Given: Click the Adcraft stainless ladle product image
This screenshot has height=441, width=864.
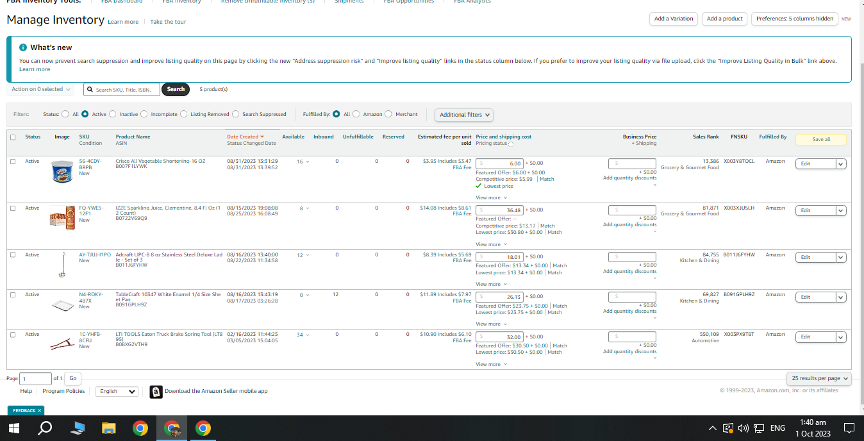Looking at the screenshot, I should 62,265.
